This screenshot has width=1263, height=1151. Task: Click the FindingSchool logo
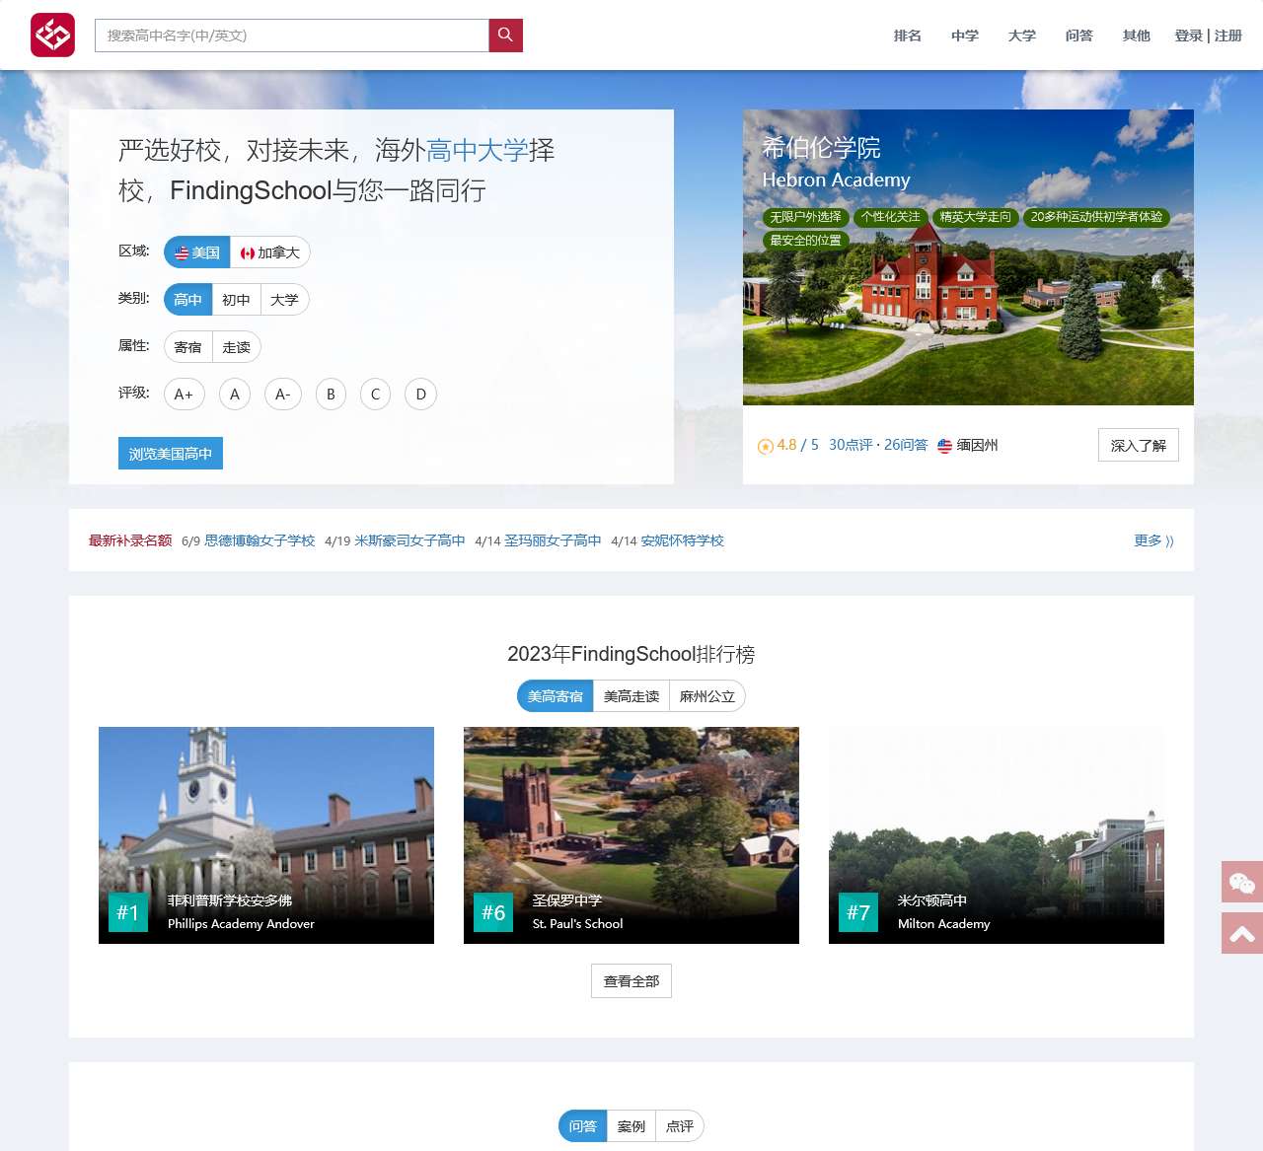coord(53,34)
